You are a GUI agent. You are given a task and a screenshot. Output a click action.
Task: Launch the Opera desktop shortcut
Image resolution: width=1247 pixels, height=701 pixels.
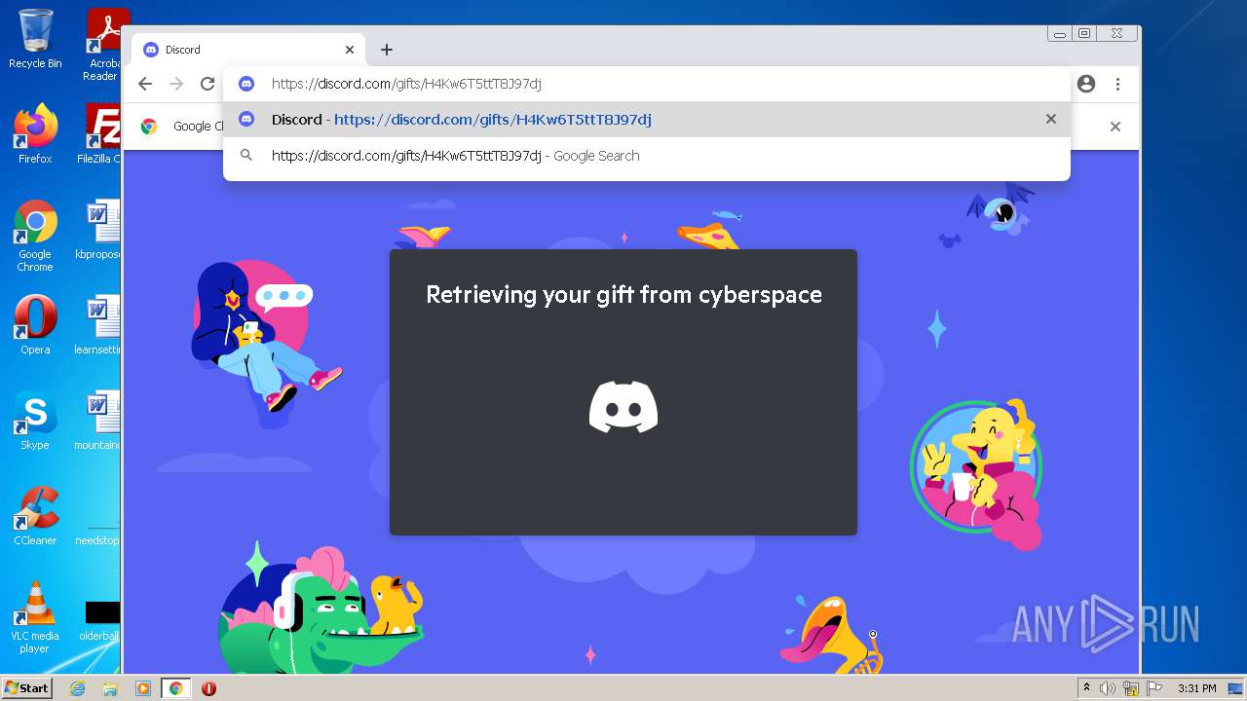point(35,325)
